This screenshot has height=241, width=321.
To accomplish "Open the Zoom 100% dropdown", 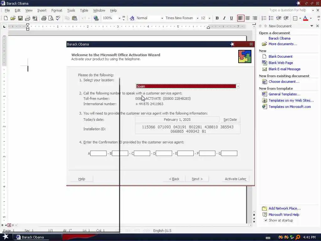I will pos(119,18).
